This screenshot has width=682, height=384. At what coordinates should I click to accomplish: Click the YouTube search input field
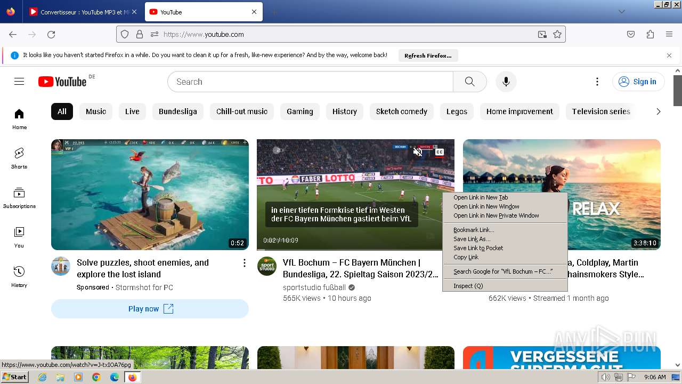click(x=310, y=82)
